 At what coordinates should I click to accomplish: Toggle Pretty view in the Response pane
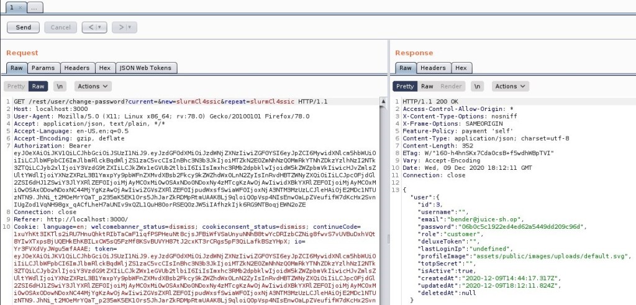pyautogui.click(x=405, y=86)
